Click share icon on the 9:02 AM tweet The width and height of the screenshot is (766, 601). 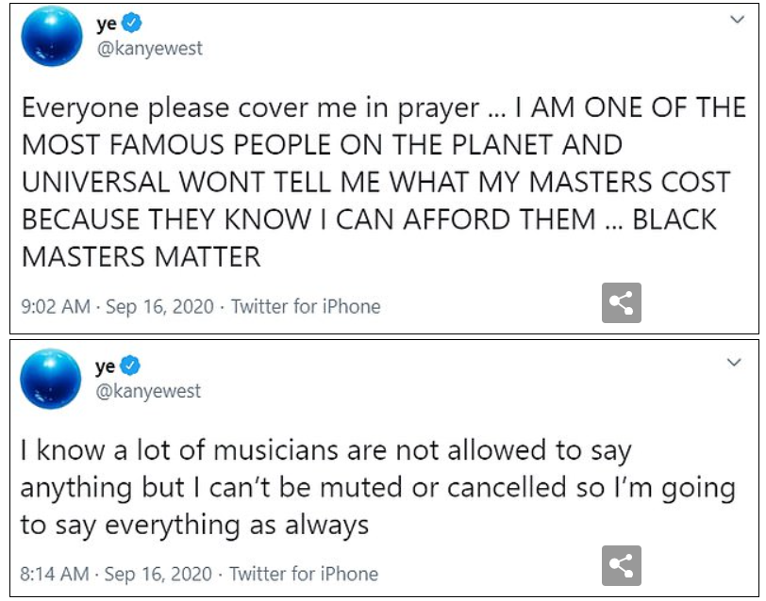click(622, 302)
